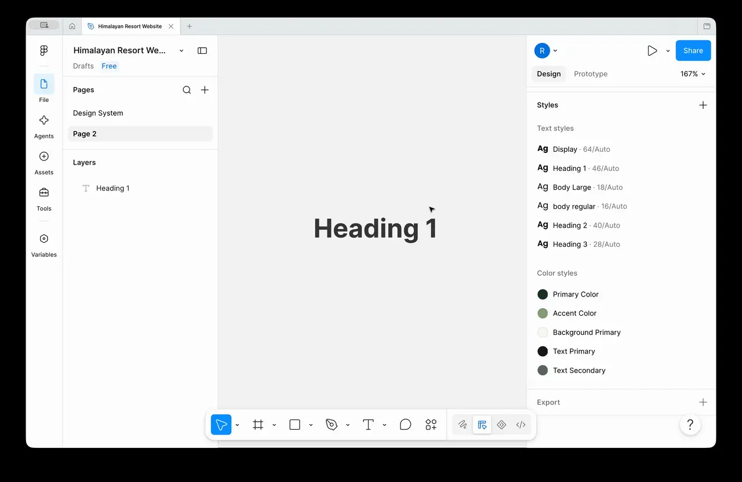
Task: Toggle the Figma Sites mode icon
Action: pyautogui.click(x=501, y=425)
